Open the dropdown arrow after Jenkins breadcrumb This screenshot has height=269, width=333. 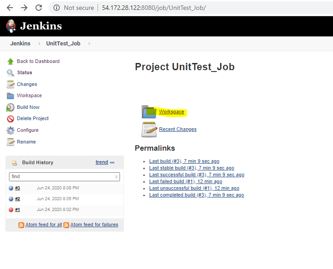tap(39, 44)
